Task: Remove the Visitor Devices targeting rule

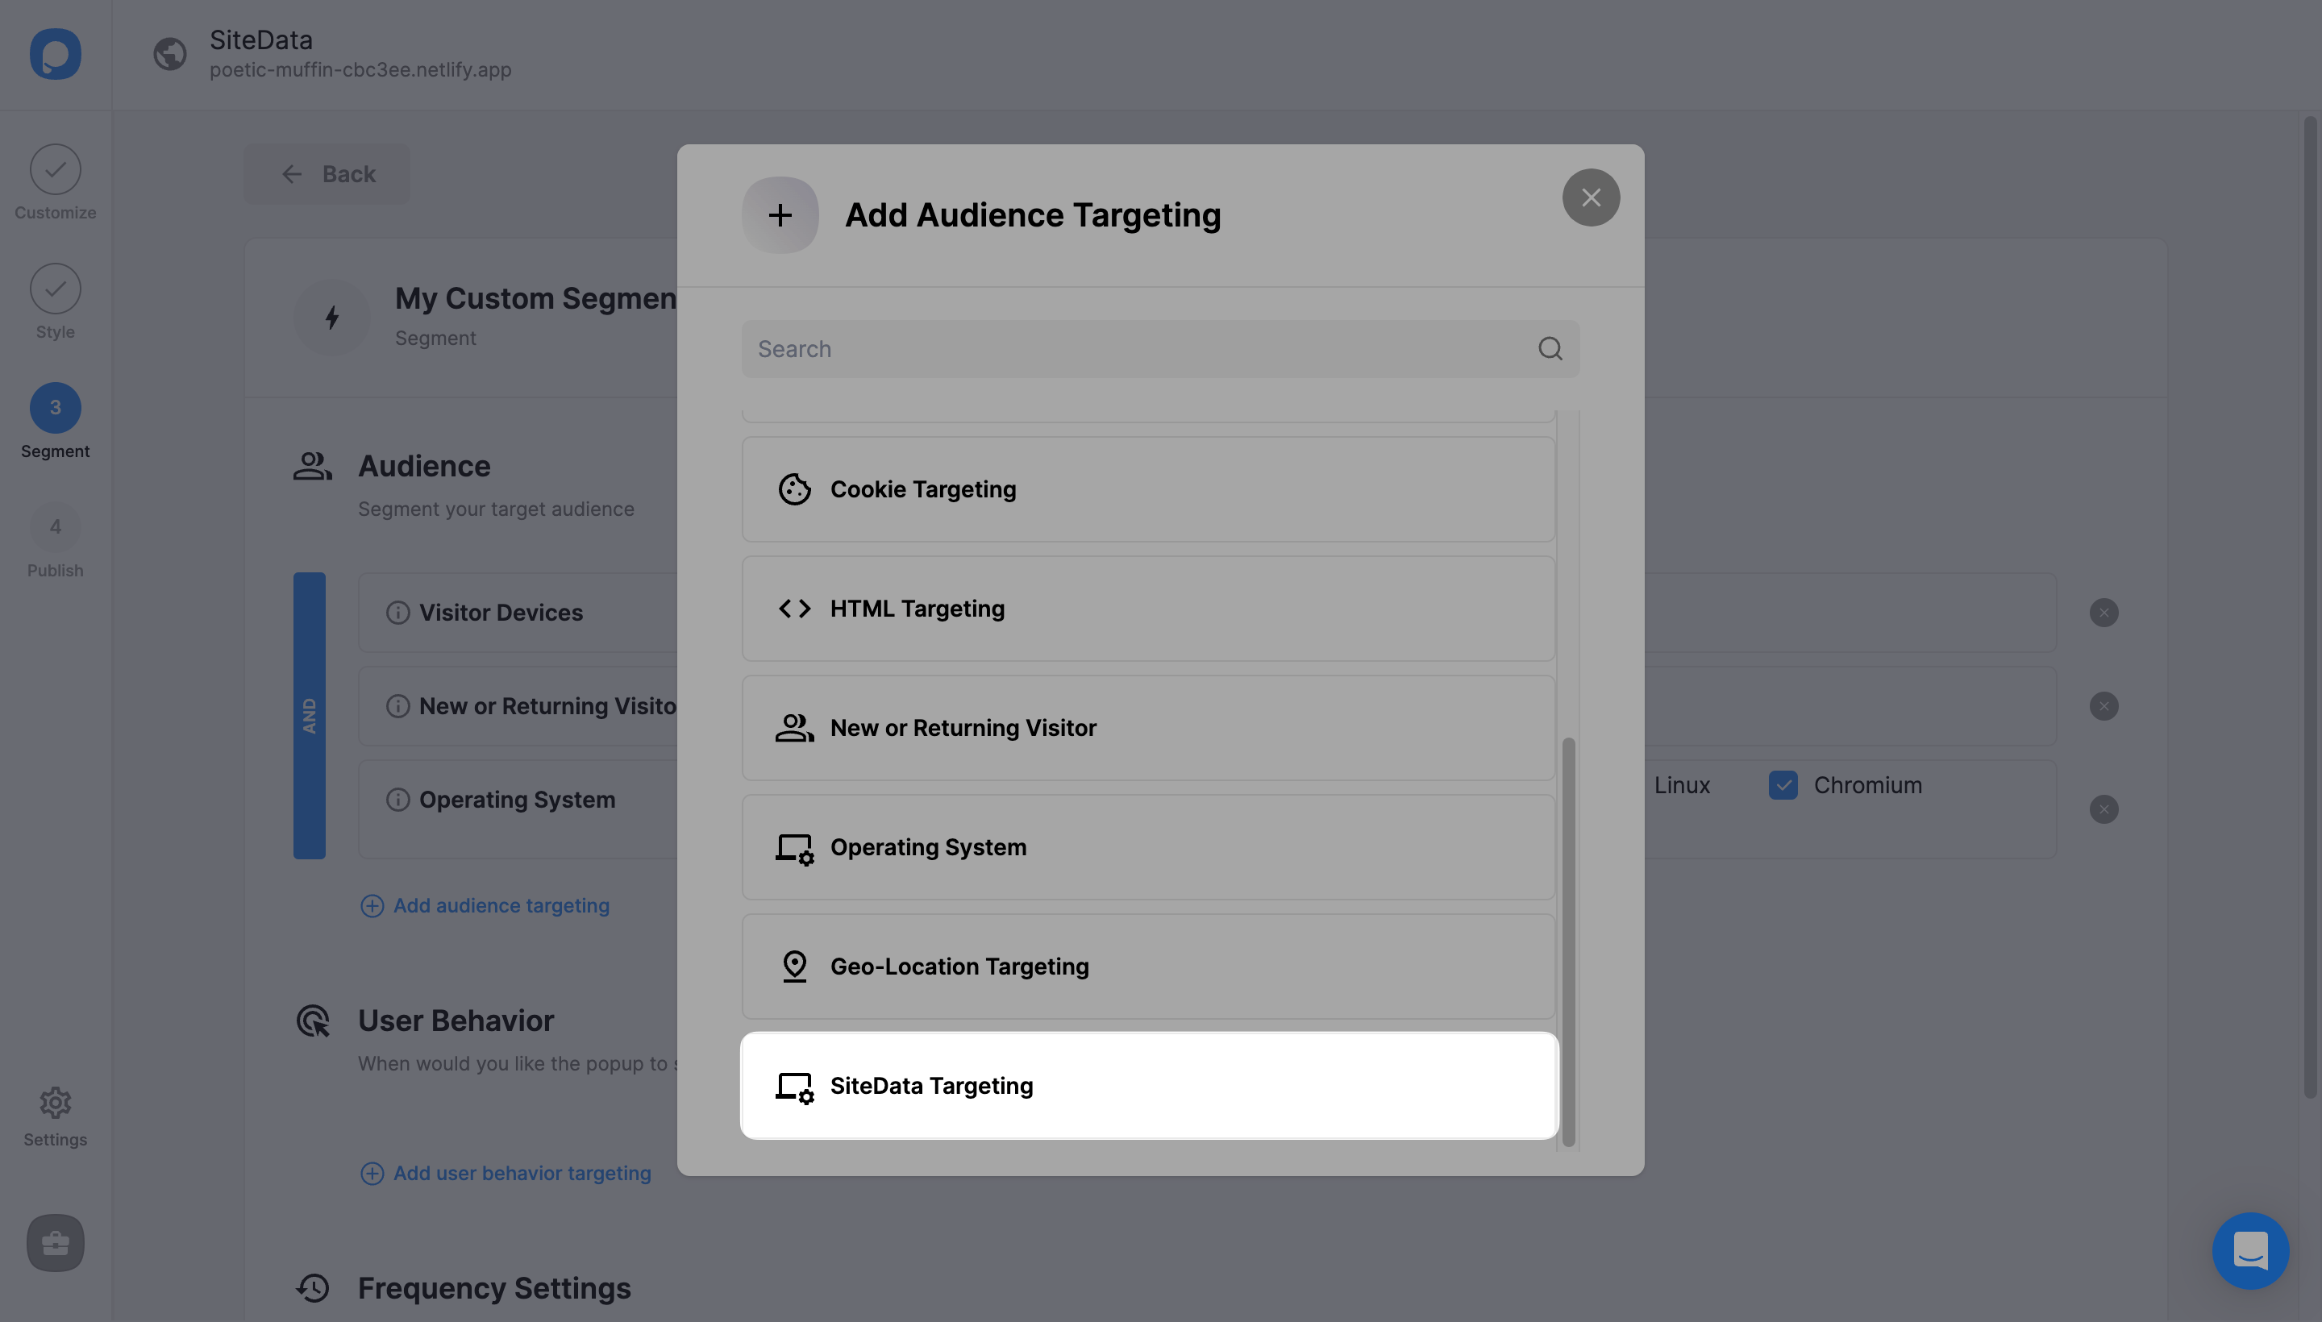Action: click(2104, 613)
